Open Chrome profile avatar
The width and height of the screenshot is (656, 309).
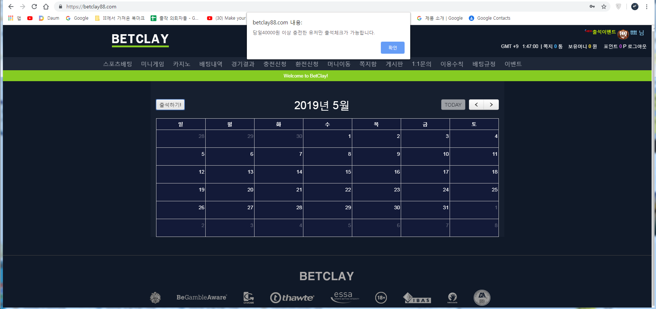point(635,7)
